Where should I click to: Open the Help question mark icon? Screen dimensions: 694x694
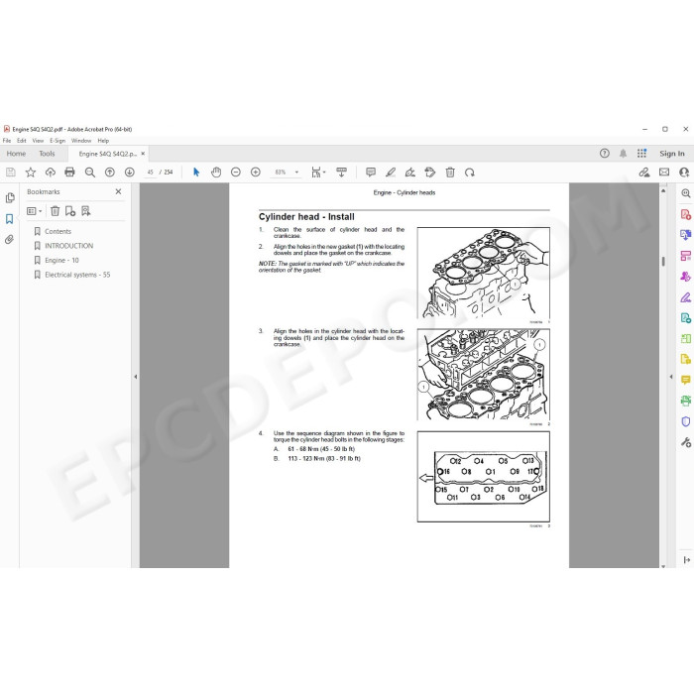click(605, 153)
